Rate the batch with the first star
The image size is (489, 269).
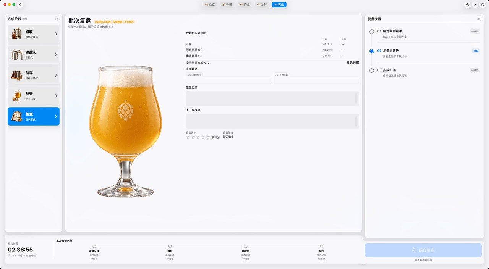point(188,137)
